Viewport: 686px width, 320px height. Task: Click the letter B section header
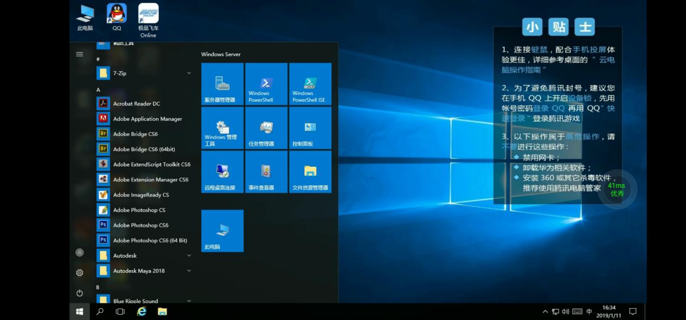point(98,287)
